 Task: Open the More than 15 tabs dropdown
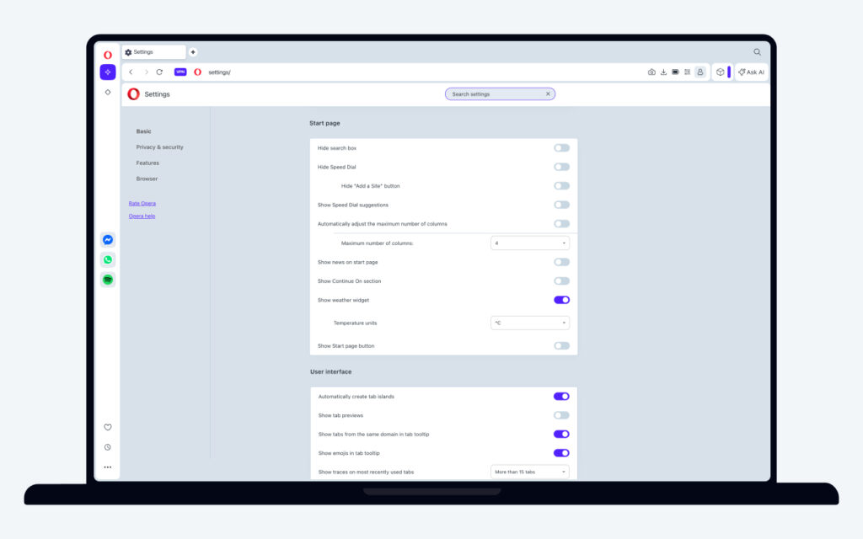coord(529,472)
